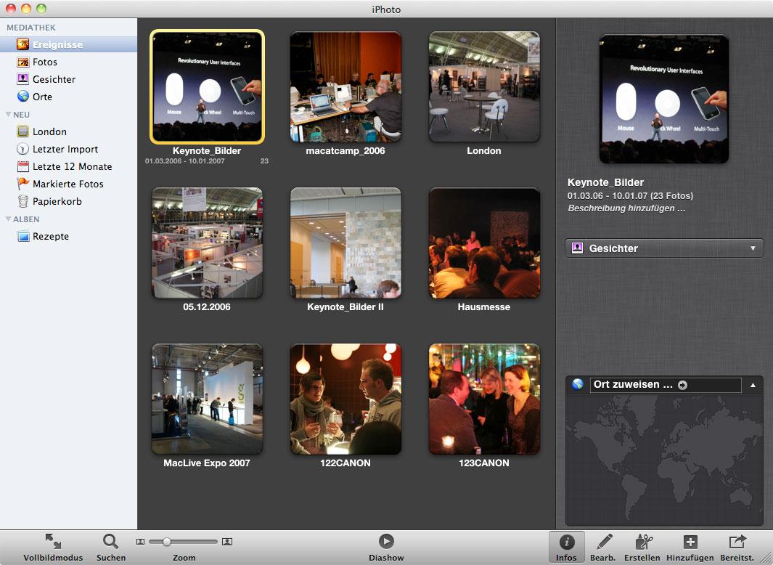
Task: Click the Zoom slider handle
Action: point(167,542)
